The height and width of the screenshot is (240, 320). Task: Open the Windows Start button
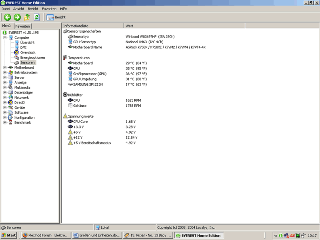tap(9, 235)
